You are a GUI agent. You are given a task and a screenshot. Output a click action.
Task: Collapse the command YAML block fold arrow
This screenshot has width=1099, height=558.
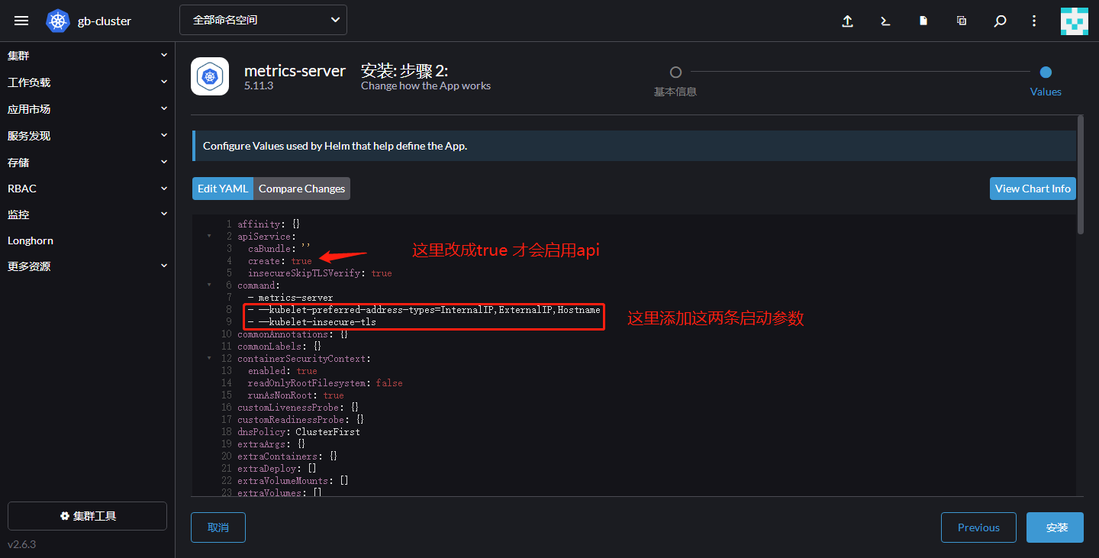(209, 285)
